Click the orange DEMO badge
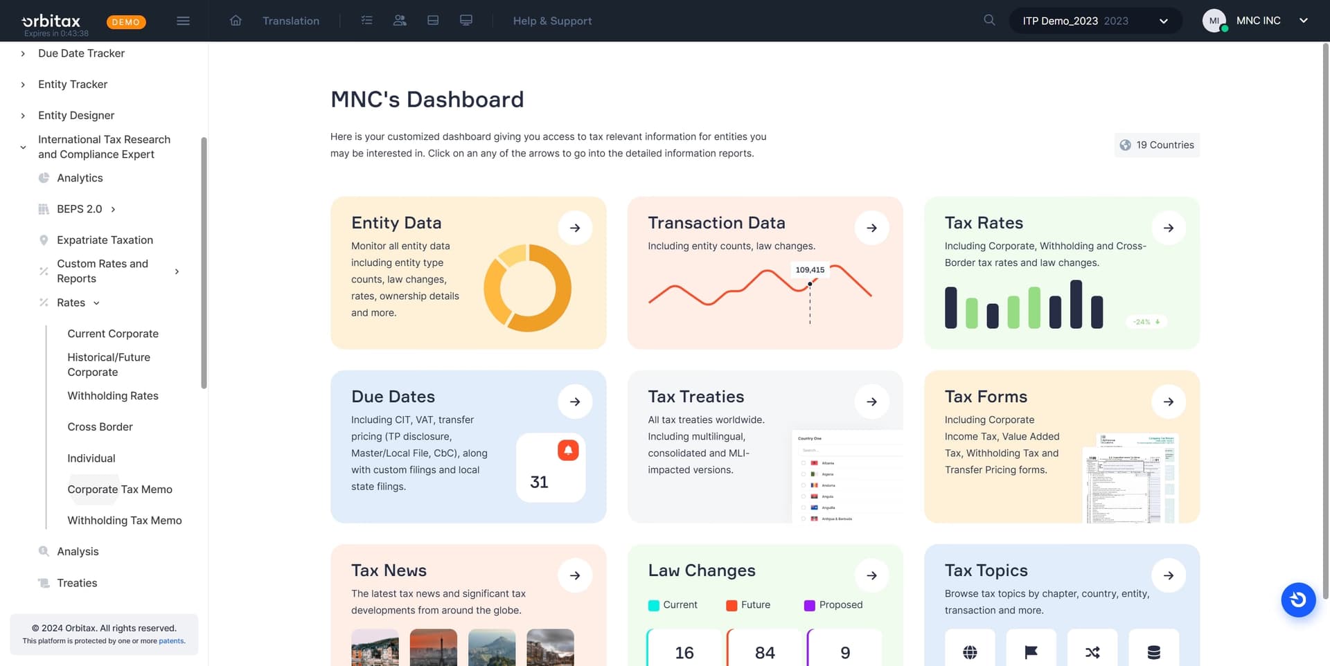The height and width of the screenshot is (666, 1330). (x=126, y=21)
